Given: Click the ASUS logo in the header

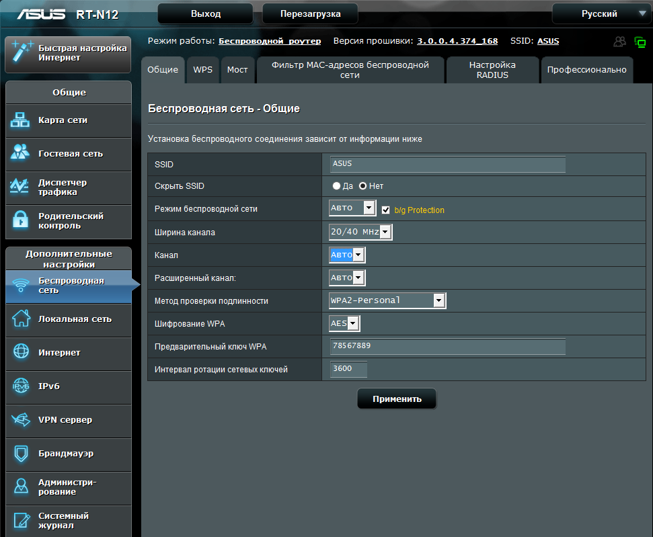Looking at the screenshot, I should click(41, 14).
